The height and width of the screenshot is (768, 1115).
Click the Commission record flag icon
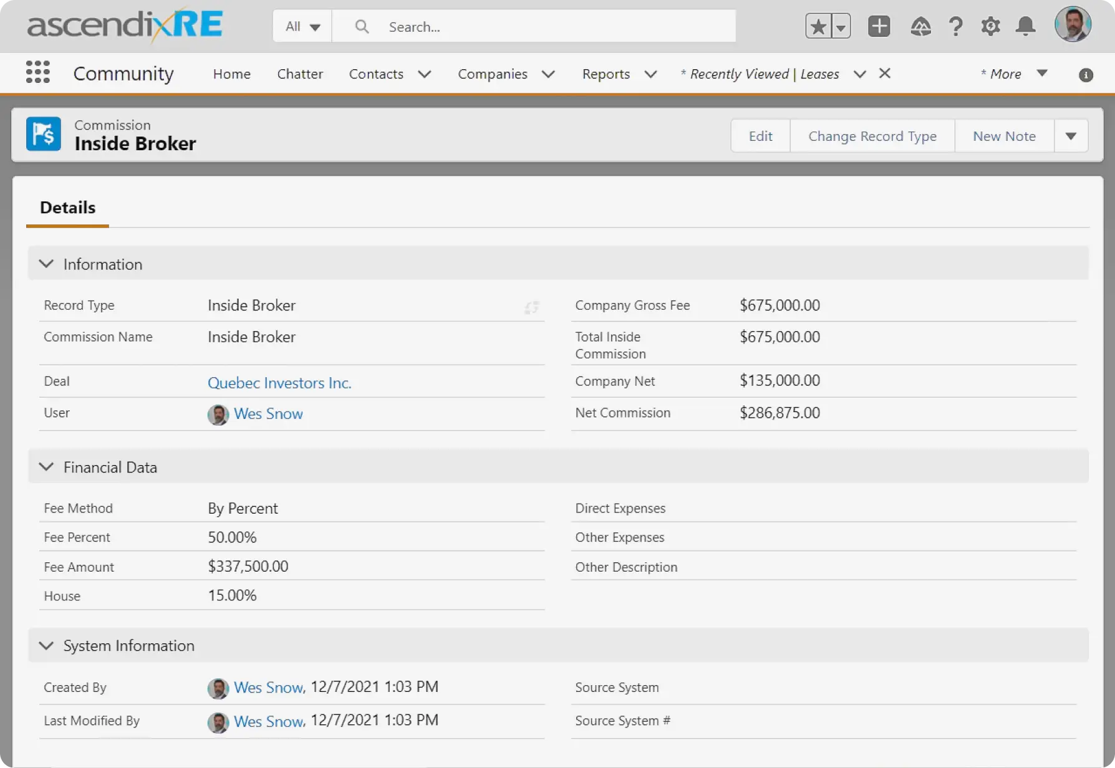pyautogui.click(x=44, y=134)
